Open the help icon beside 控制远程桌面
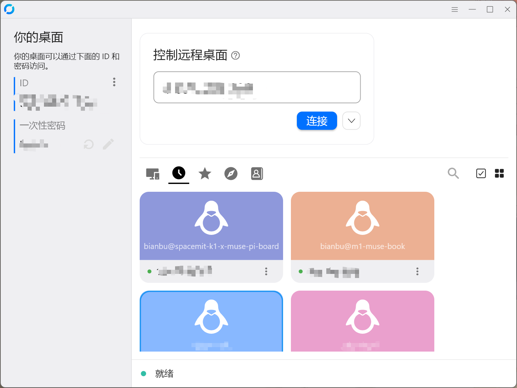The width and height of the screenshot is (517, 388). 235,55
